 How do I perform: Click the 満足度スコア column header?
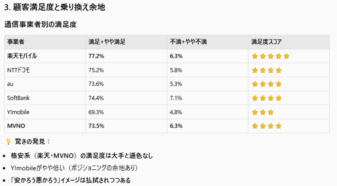[x=267, y=42]
